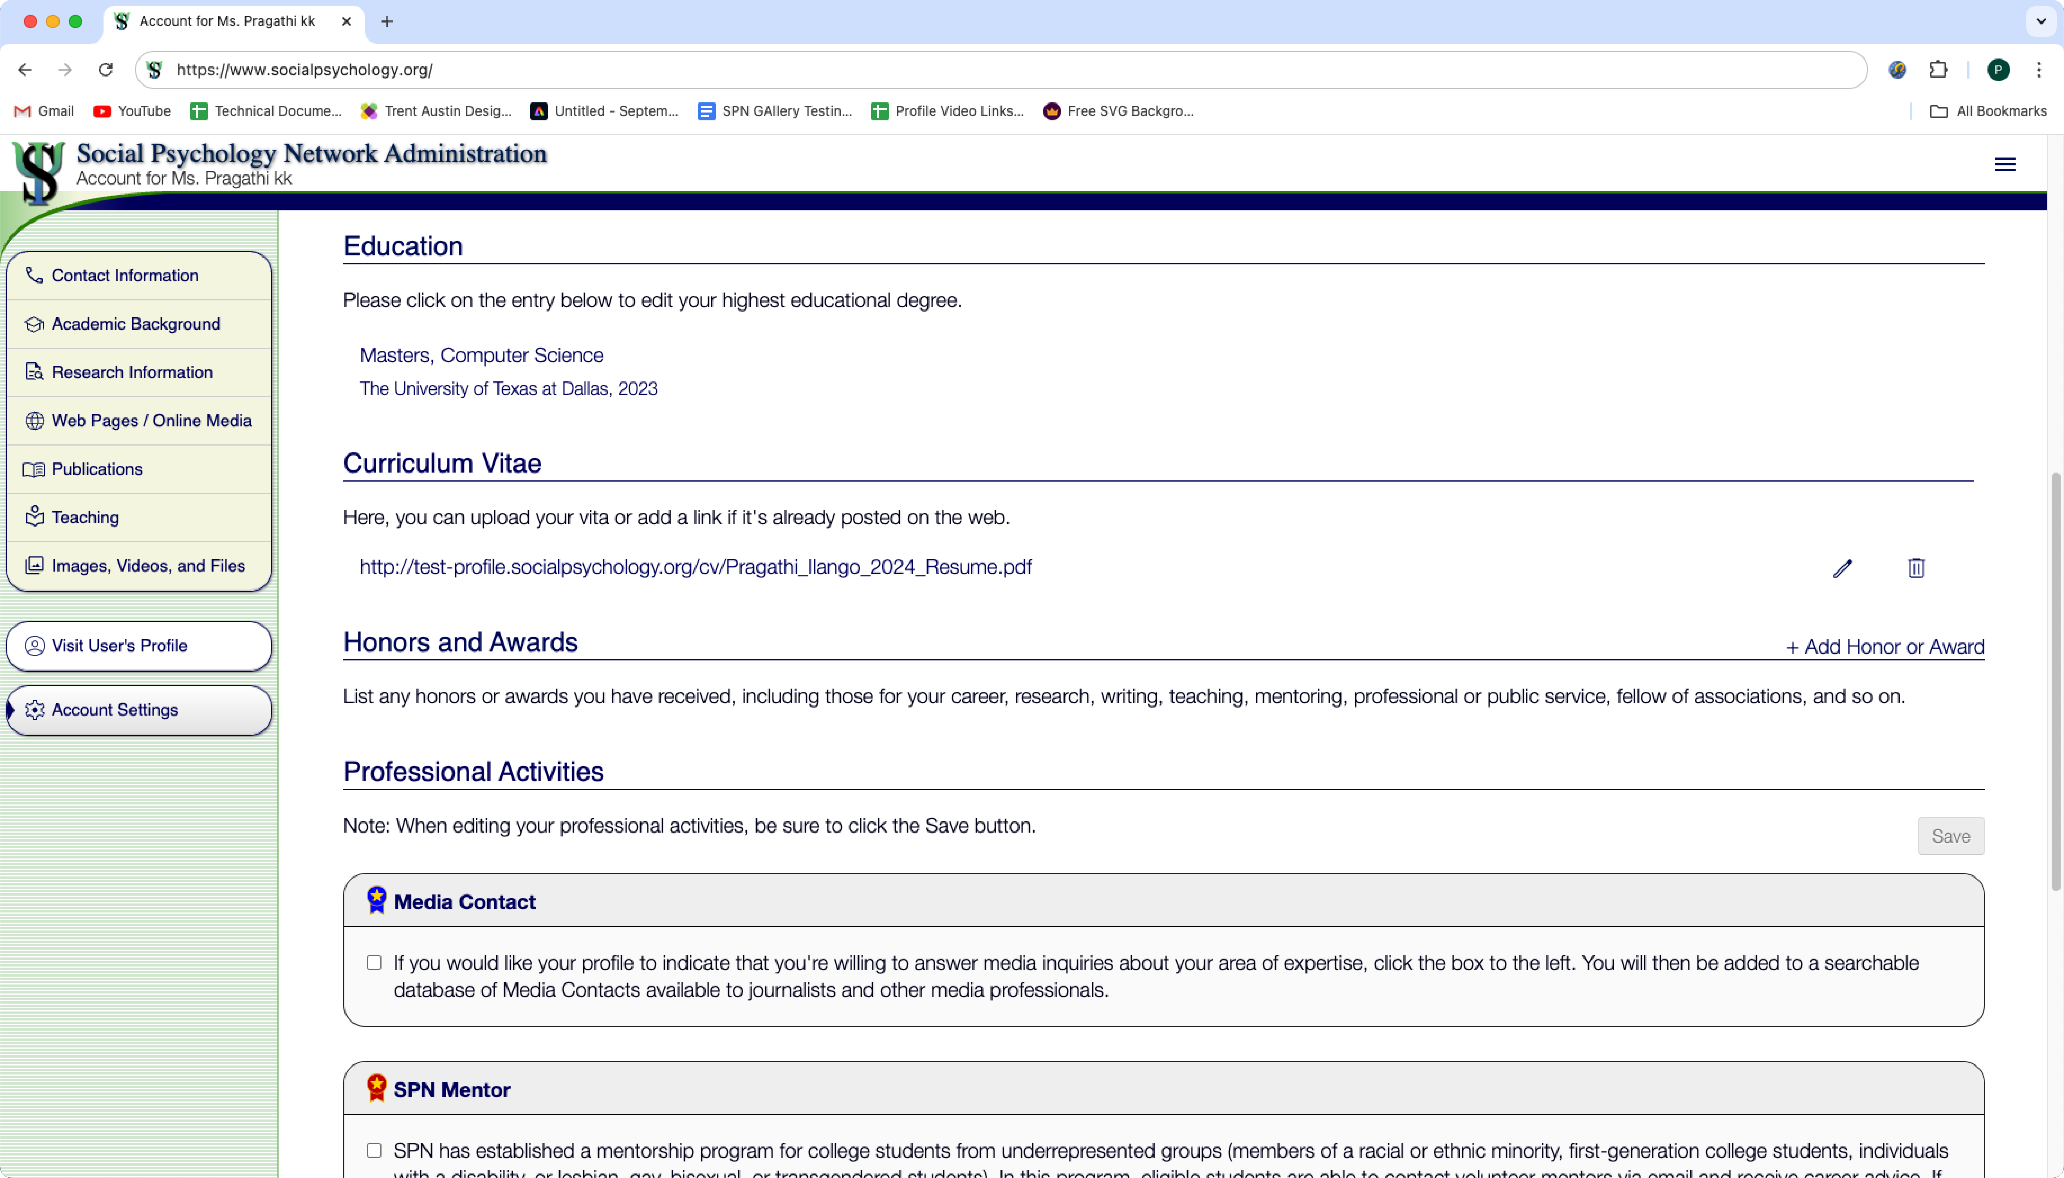The height and width of the screenshot is (1178, 2064).
Task: Click the Save button for professional activities
Action: click(x=1950, y=836)
